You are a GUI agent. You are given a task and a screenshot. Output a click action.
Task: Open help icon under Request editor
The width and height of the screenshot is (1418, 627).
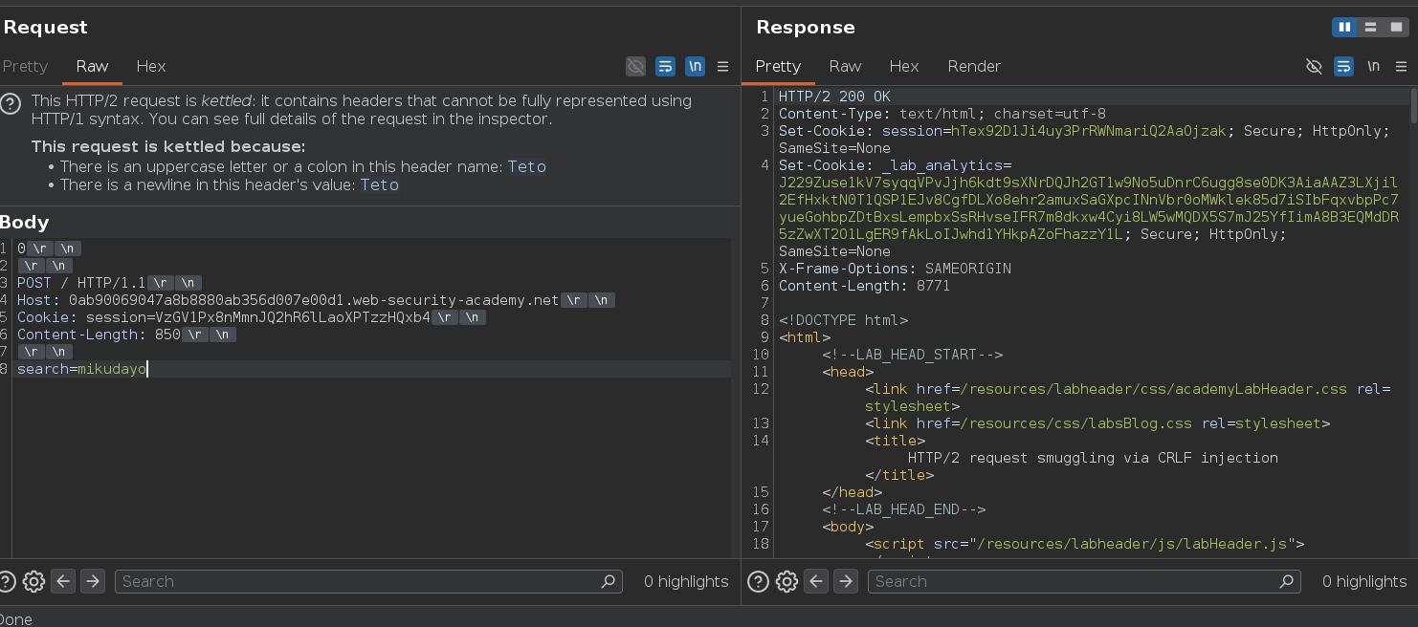click(x=7, y=581)
